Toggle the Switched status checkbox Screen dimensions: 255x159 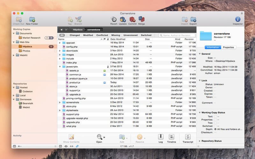(215, 126)
